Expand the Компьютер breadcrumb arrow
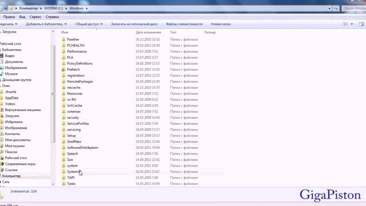This screenshot has width=366, height=206. [x=41, y=9]
